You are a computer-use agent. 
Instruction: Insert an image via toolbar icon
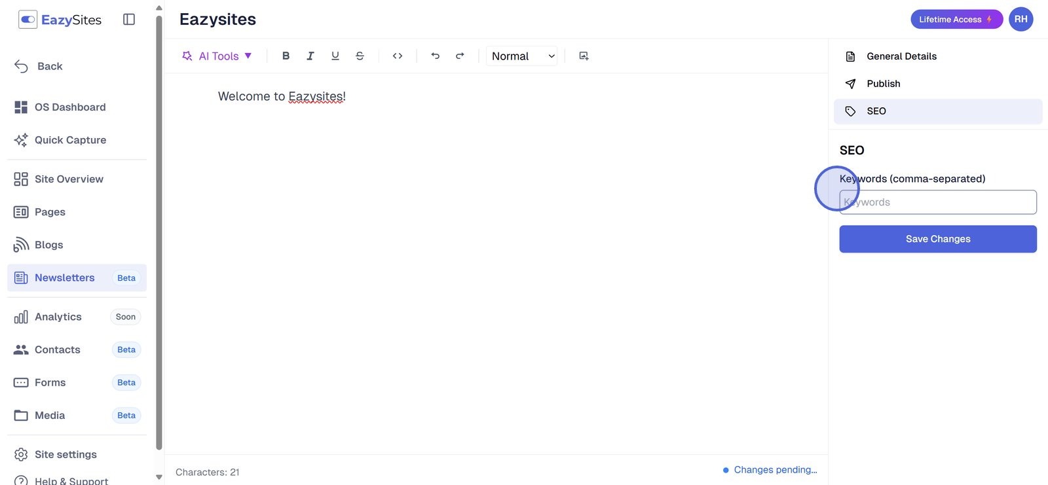[584, 56]
